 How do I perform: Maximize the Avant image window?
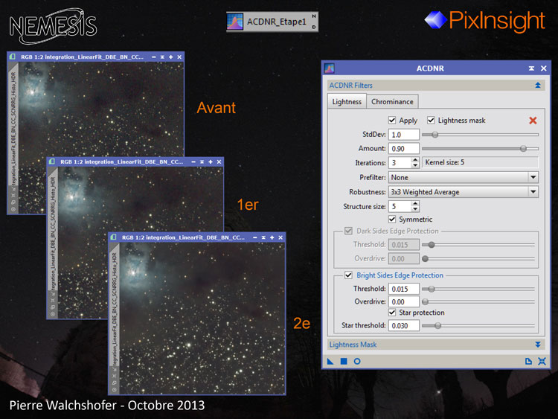(x=171, y=57)
